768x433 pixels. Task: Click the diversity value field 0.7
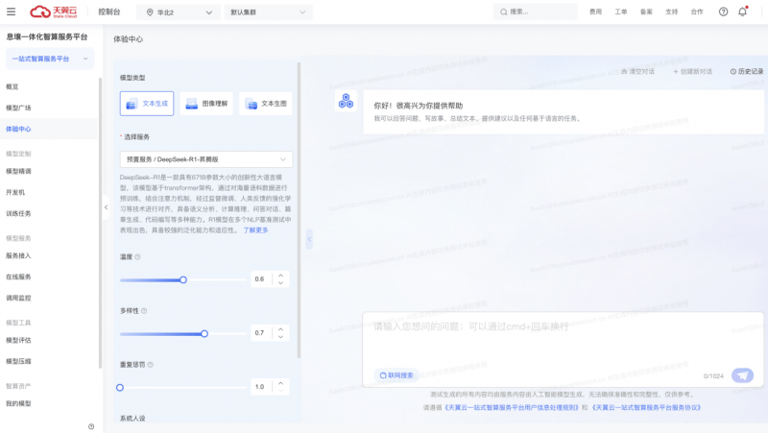pos(260,332)
